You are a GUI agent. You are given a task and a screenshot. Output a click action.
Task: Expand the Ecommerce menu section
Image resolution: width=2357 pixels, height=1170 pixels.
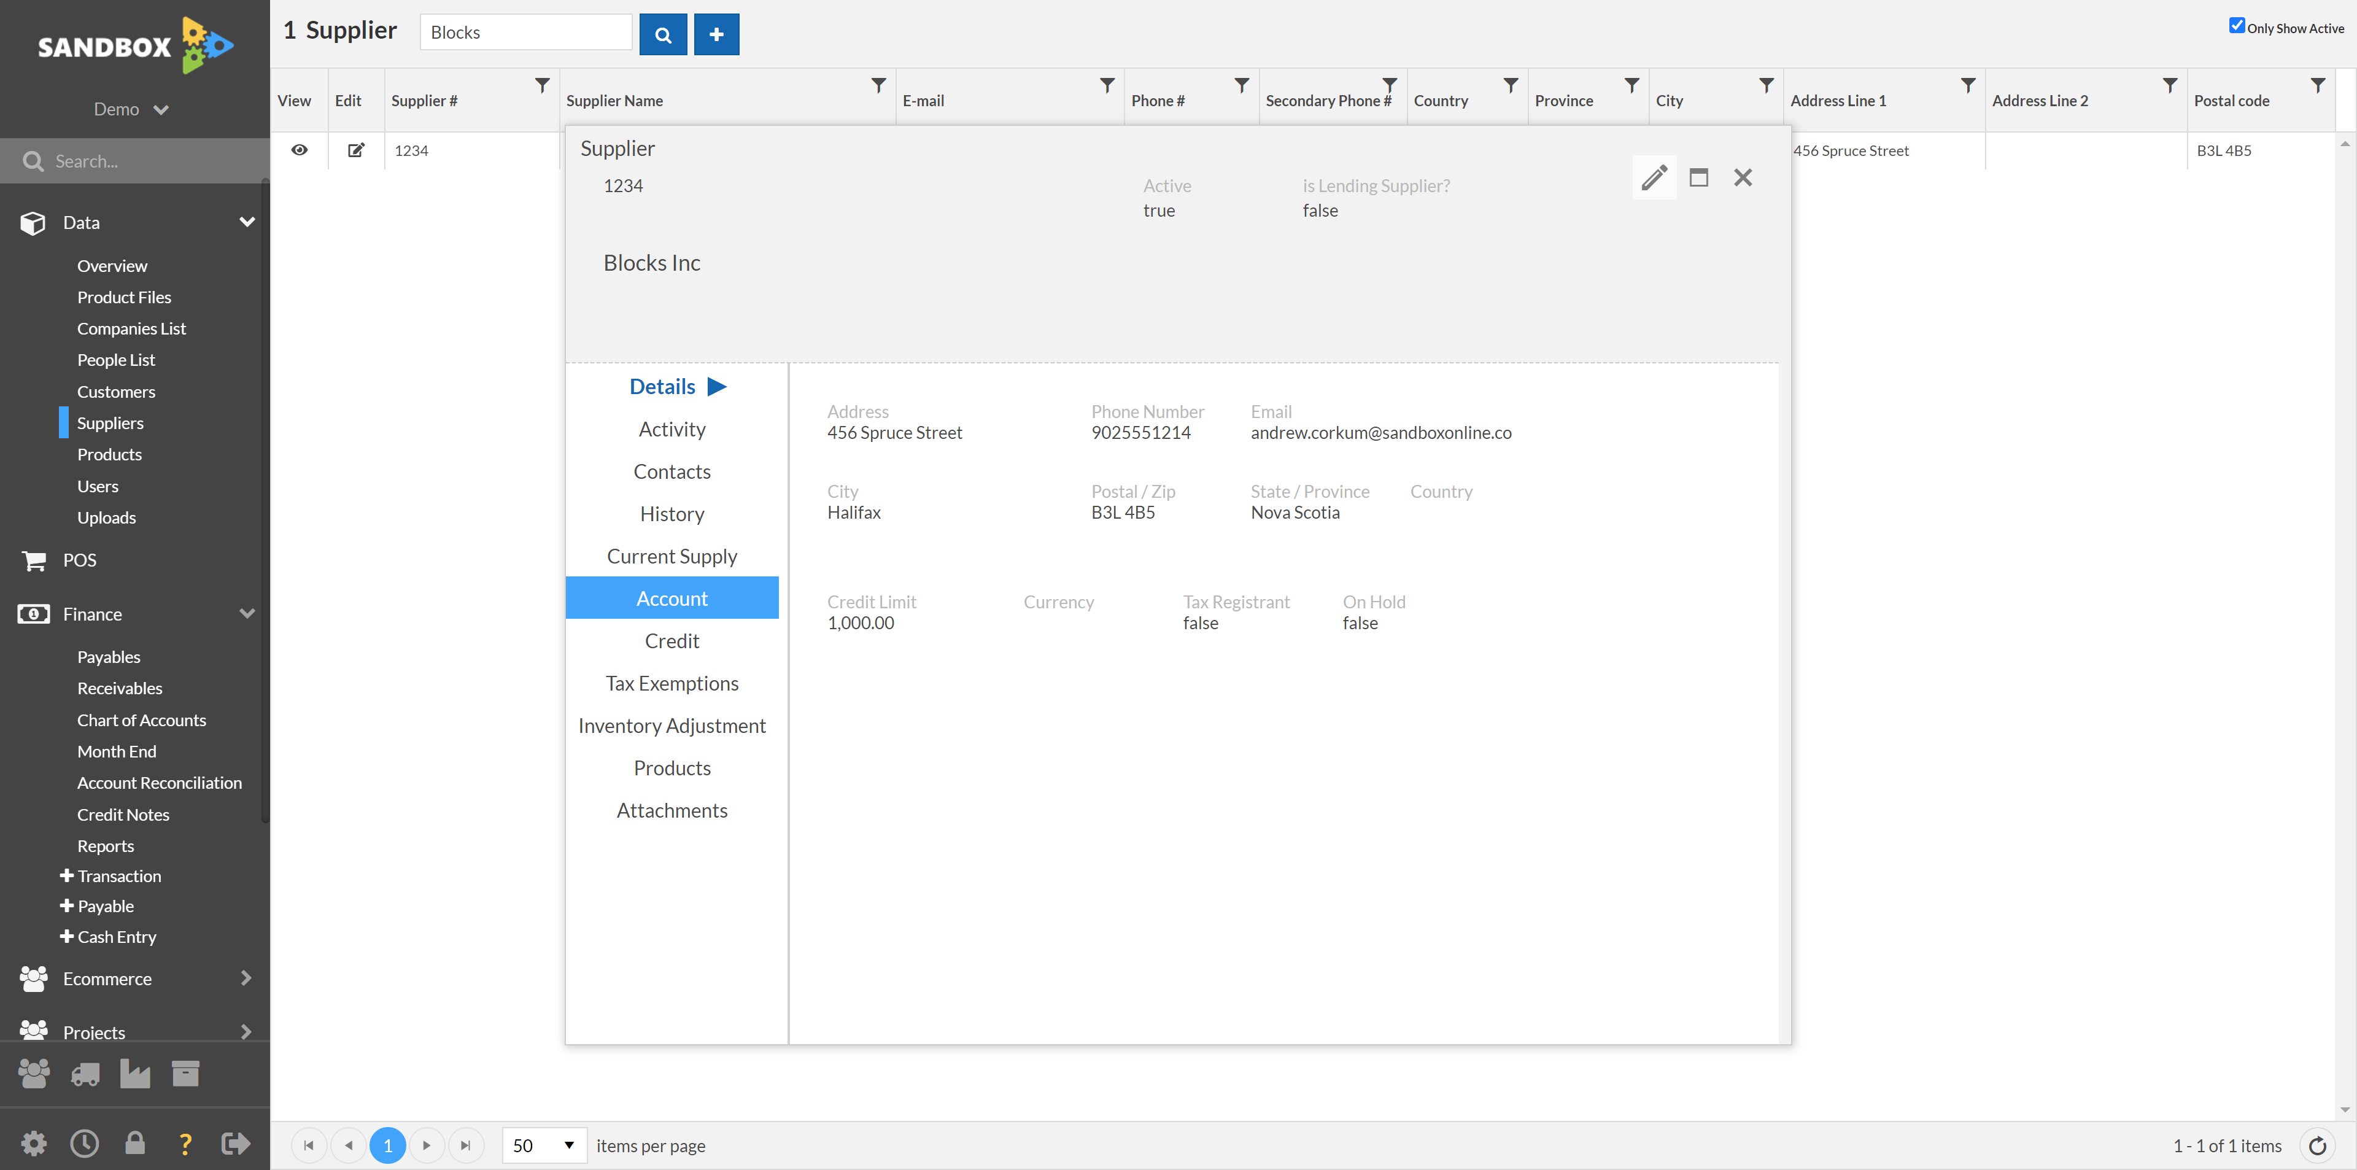246,978
